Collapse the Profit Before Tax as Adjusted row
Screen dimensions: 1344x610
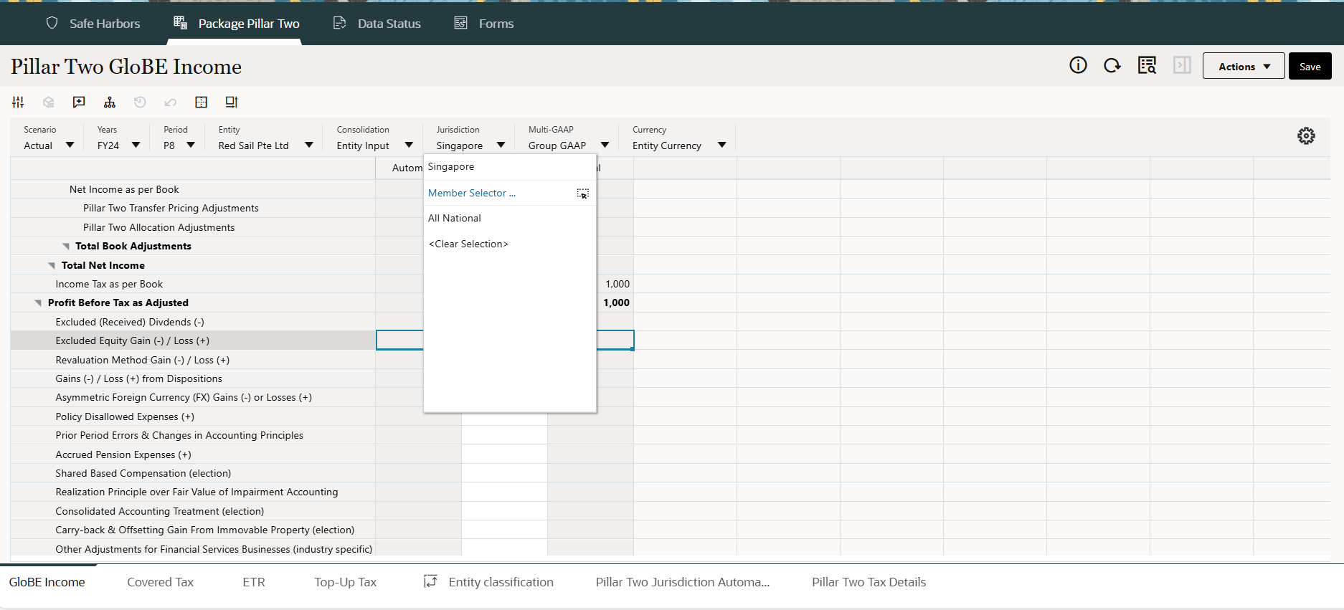pos(38,303)
